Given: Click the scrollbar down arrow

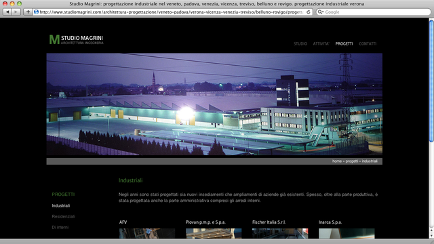Looking at the screenshot, I should pos(431,236).
